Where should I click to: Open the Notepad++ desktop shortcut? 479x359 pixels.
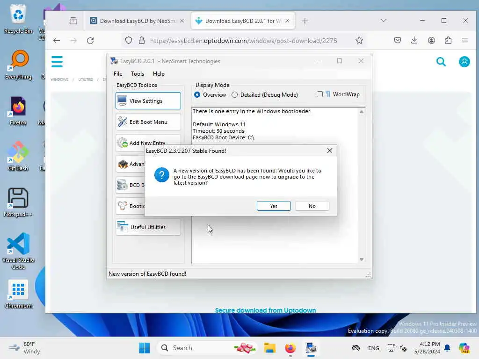click(18, 202)
